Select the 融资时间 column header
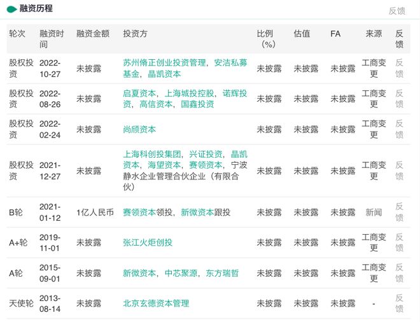This screenshot has height=322, width=420. point(52,39)
